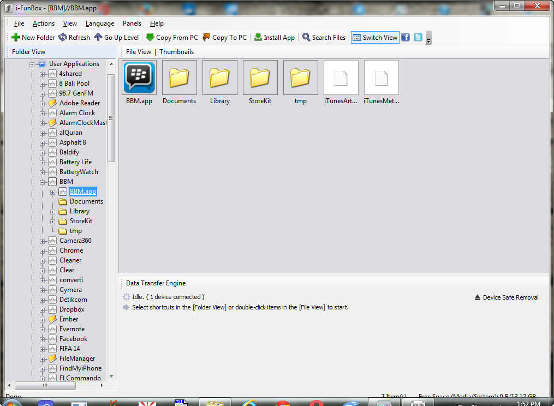Click the Ember app folder icon
This screenshot has height=406, width=554.
click(52, 319)
